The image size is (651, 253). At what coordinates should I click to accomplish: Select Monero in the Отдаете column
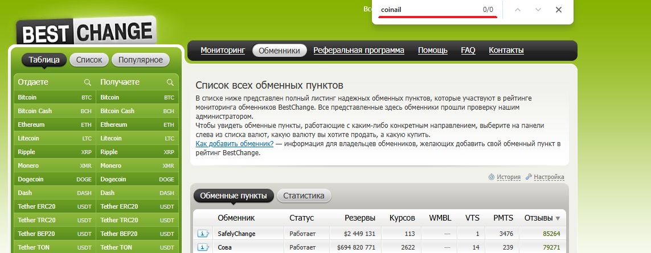[x=55, y=166]
